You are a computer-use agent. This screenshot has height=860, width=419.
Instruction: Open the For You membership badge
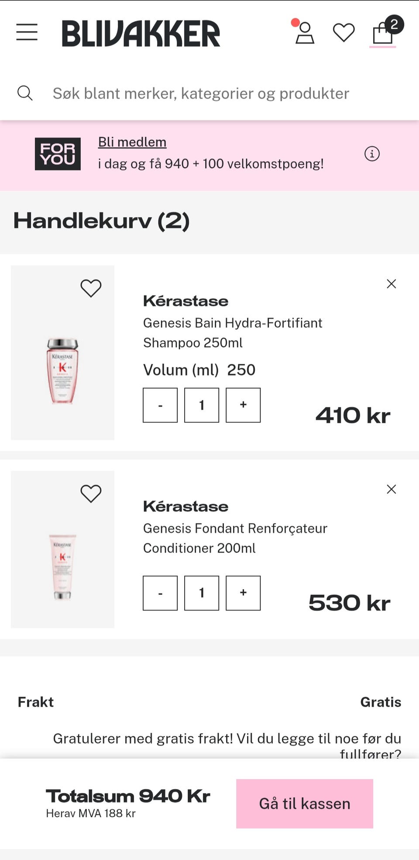(58, 154)
